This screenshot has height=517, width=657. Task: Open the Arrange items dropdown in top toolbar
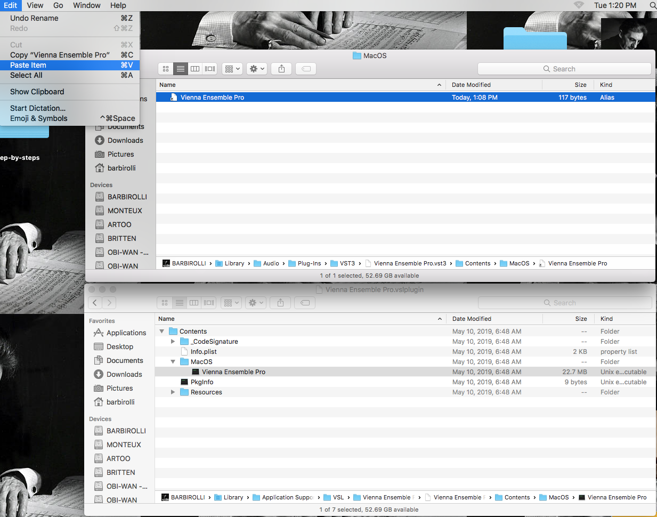pyautogui.click(x=232, y=69)
